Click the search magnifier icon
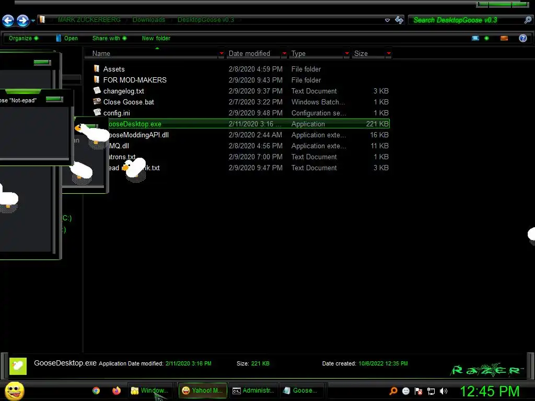 click(528, 20)
